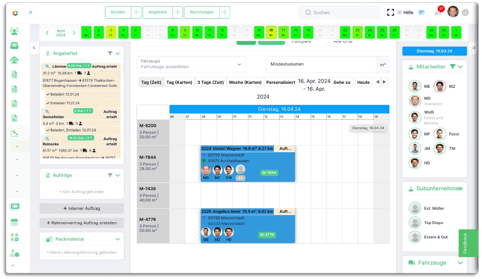This screenshot has width=482, height=279.
Task: Click the fullscreen icon next to Hilfe
Action: [x=391, y=12]
